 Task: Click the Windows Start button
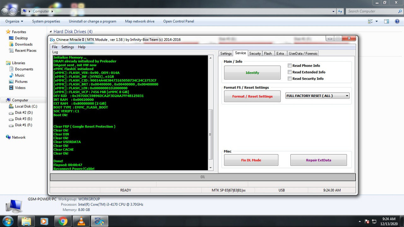point(7,221)
